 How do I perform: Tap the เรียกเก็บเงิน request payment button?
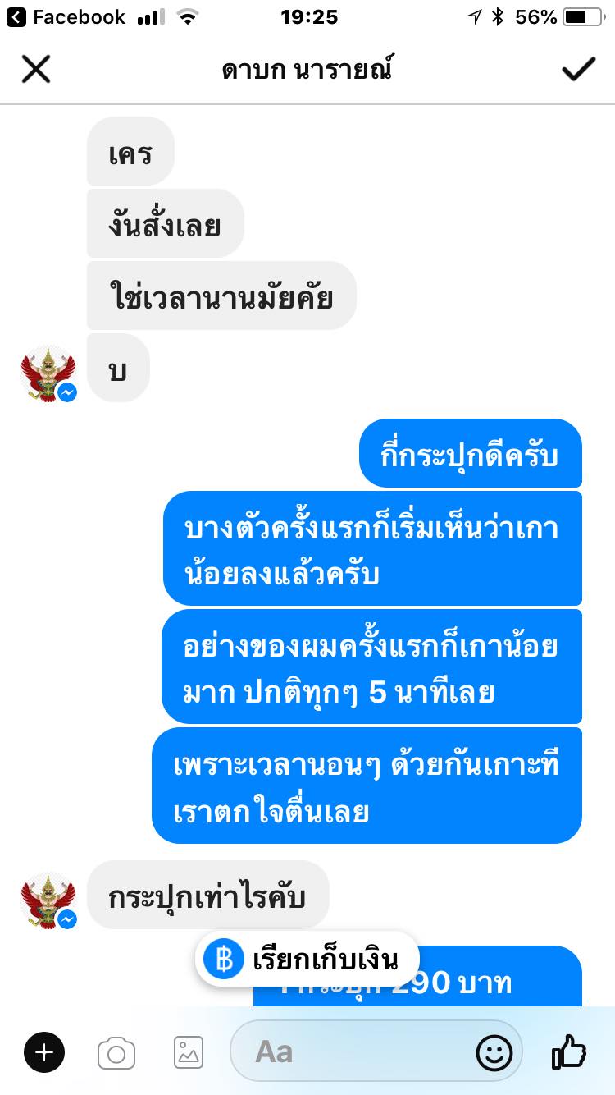click(x=307, y=959)
